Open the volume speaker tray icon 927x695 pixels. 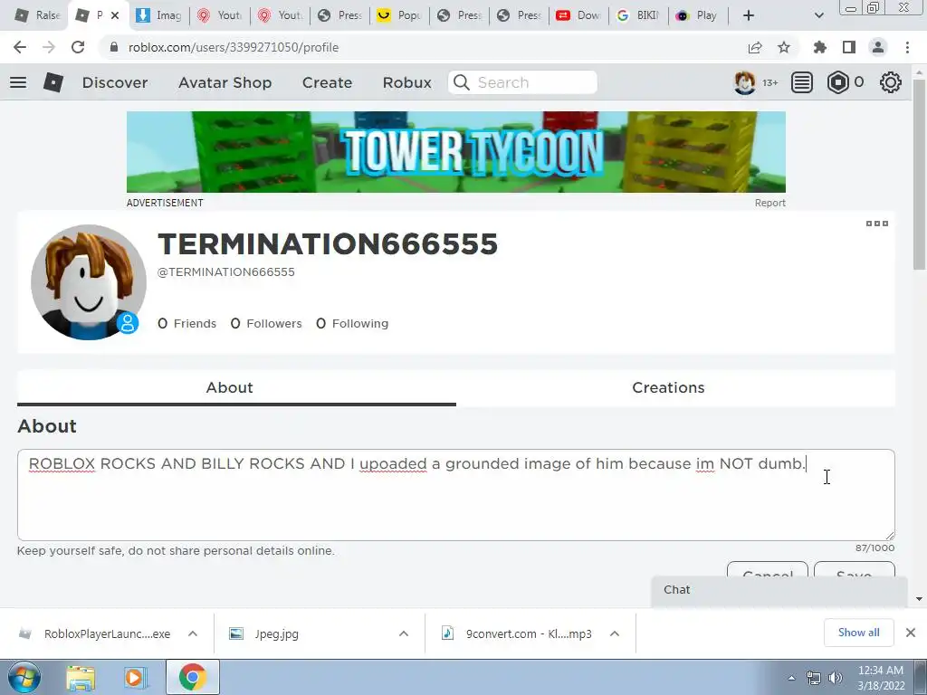(836, 678)
